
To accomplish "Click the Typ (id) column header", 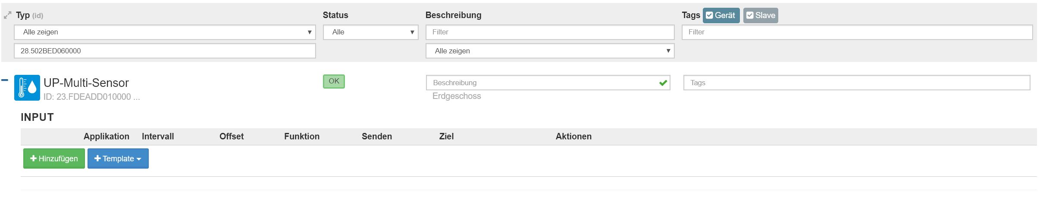I will point(29,15).
